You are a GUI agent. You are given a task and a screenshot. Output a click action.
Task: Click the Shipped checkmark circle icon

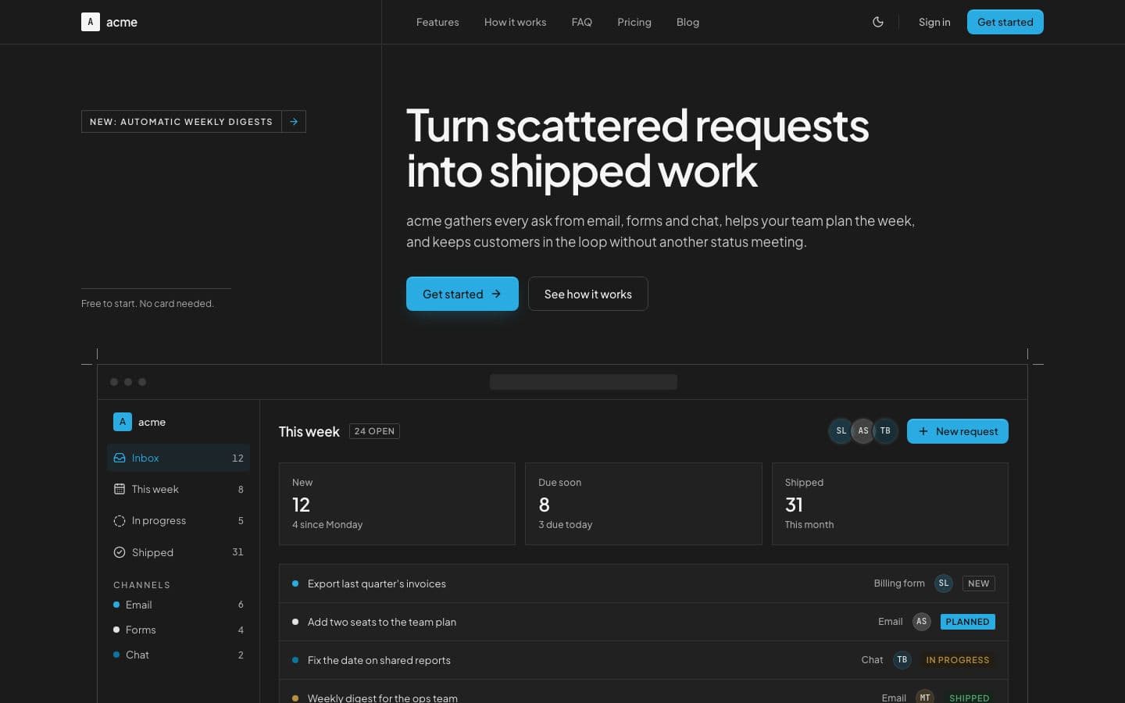pyautogui.click(x=120, y=552)
